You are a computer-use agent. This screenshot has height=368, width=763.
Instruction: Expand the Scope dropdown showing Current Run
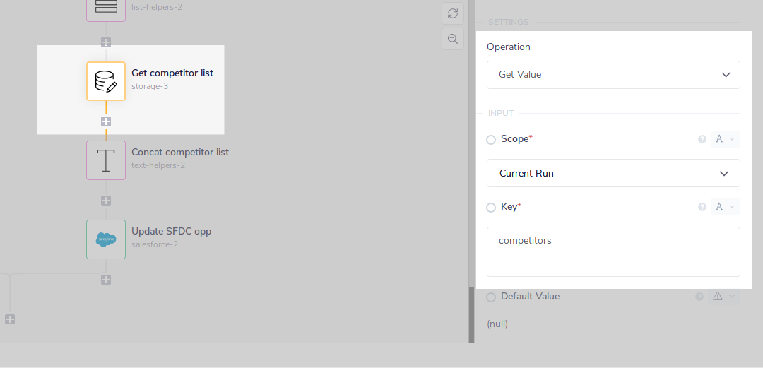613,173
